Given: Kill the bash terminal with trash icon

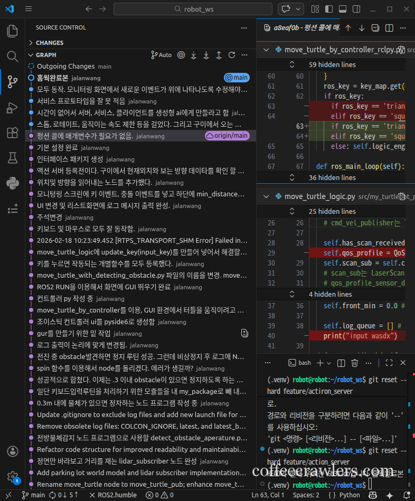Looking at the screenshot, I should 355,363.
